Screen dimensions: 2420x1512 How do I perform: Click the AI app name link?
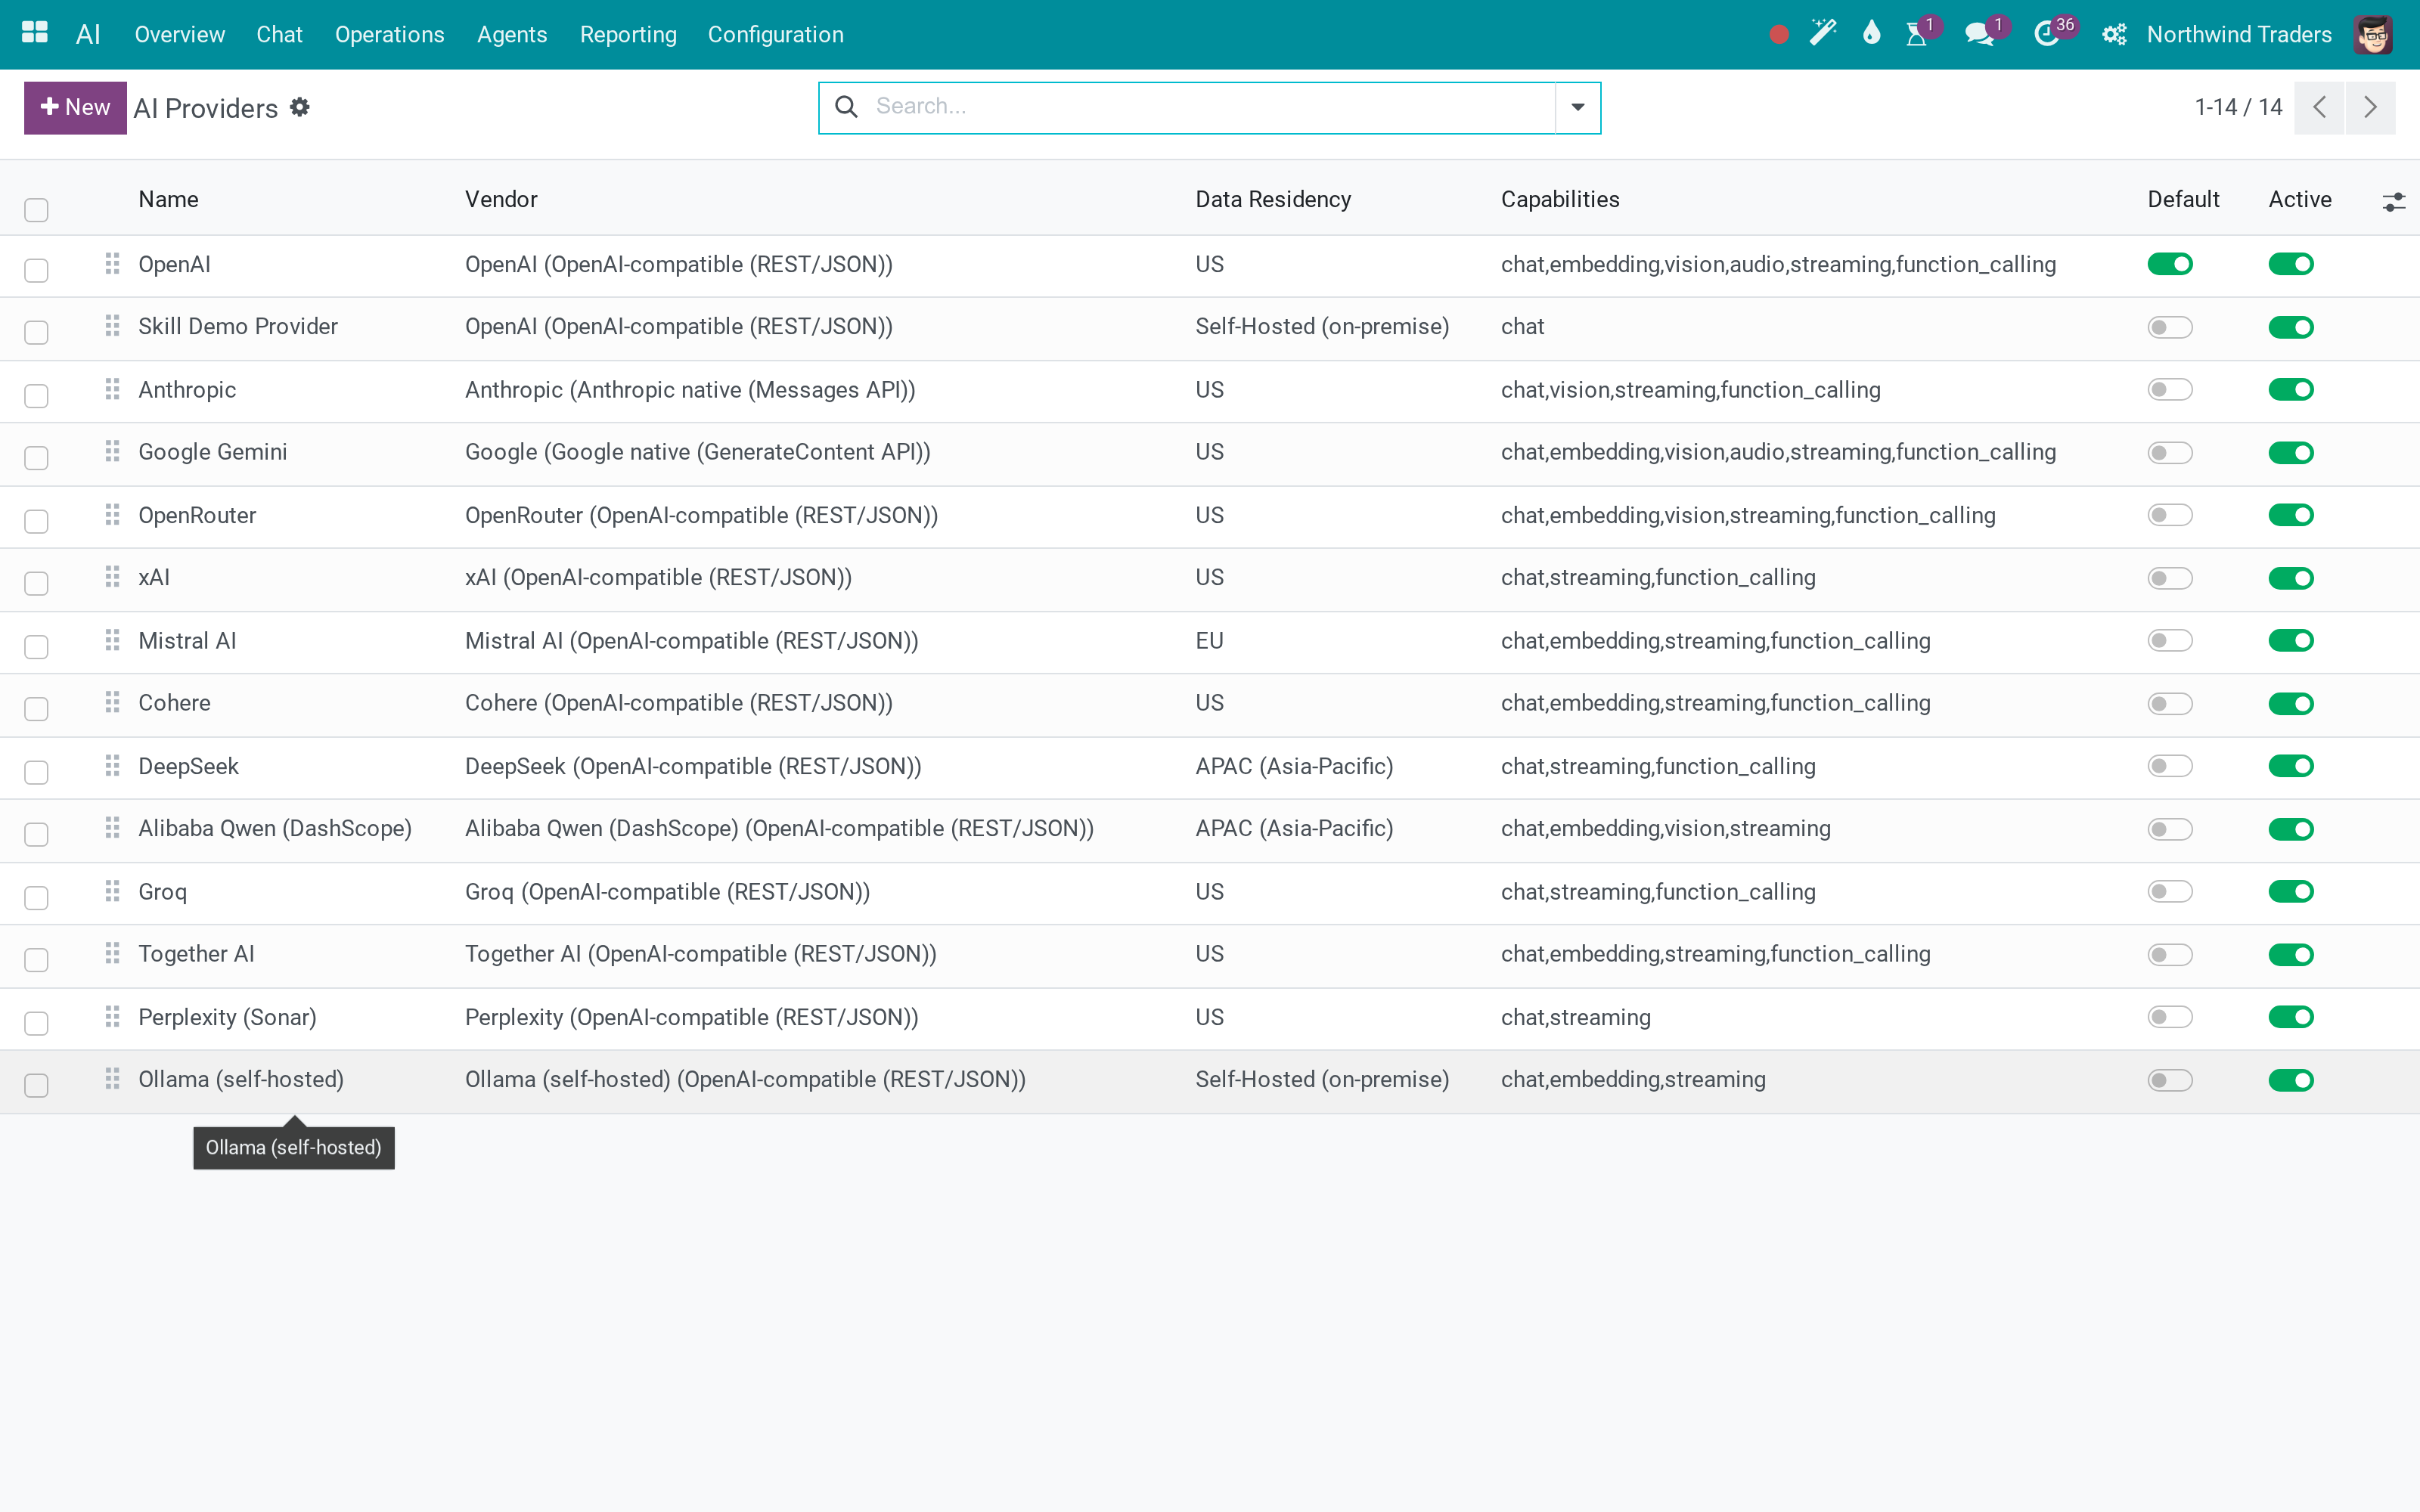click(x=88, y=35)
